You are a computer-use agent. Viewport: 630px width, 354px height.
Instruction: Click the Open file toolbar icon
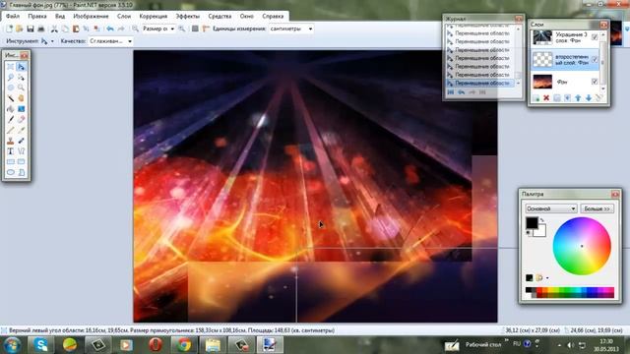[x=20, y=29]
